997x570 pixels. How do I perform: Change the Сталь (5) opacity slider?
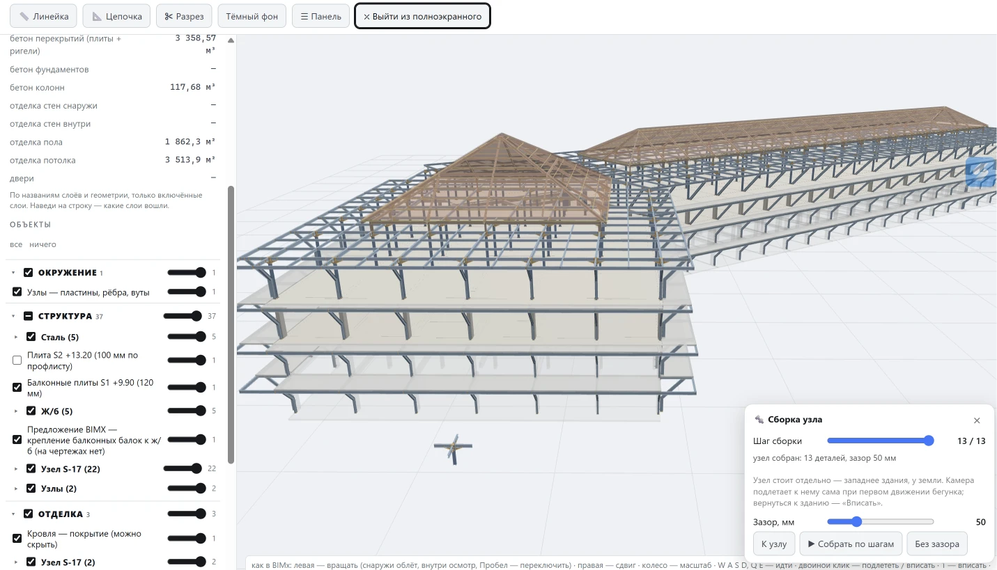pos(187,337)
